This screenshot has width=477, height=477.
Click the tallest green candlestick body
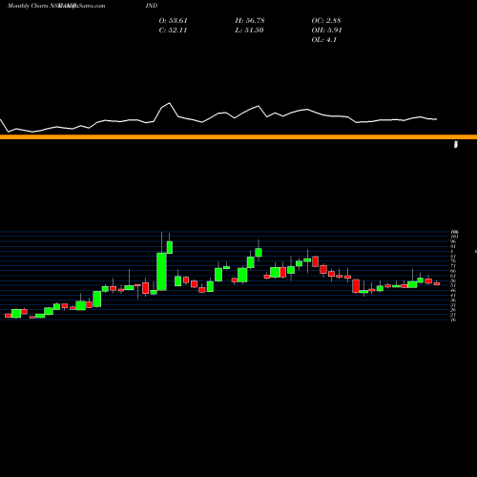click(x=162, y=272)
